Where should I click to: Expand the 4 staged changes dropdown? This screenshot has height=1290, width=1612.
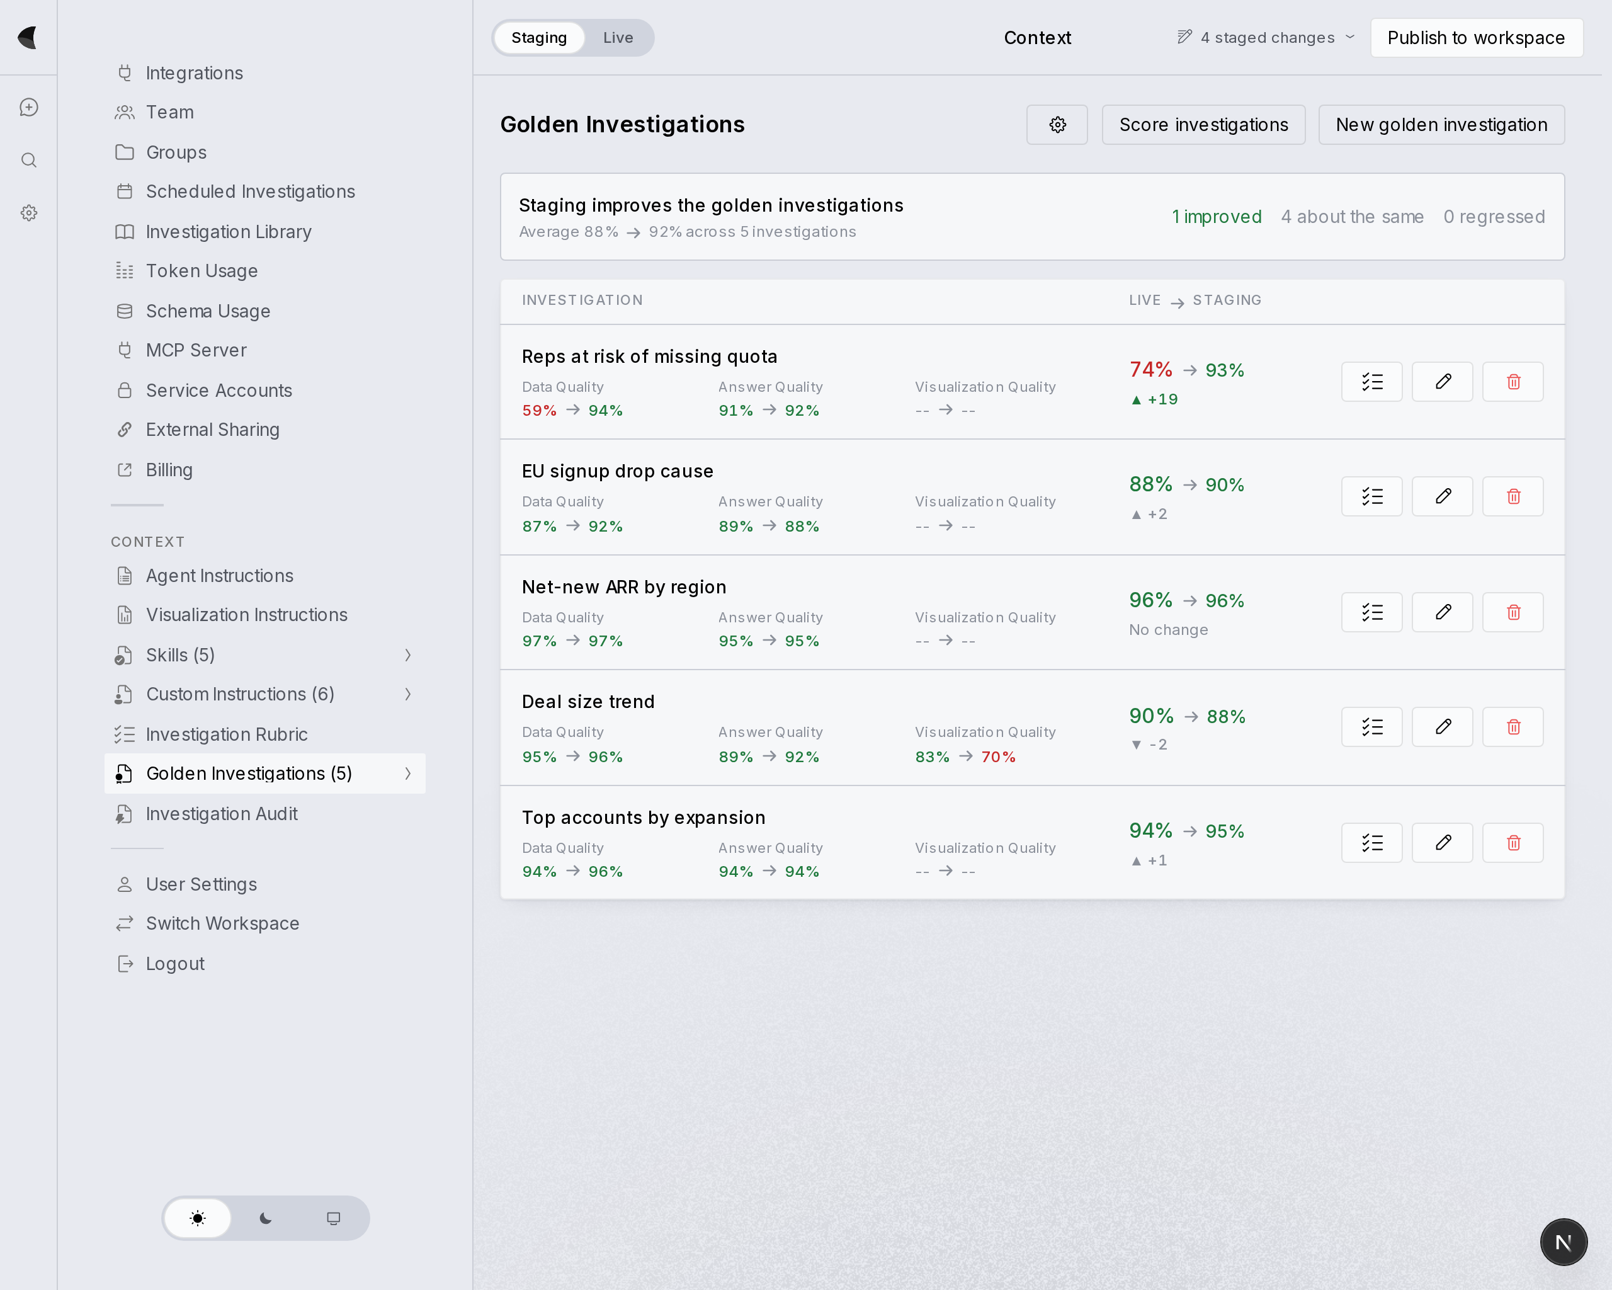tap(1266, 38)
